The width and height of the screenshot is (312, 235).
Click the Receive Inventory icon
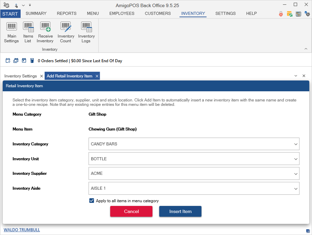pos(45,32)
